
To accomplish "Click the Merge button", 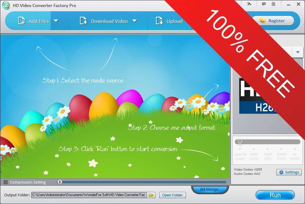I will coord(210,189).
